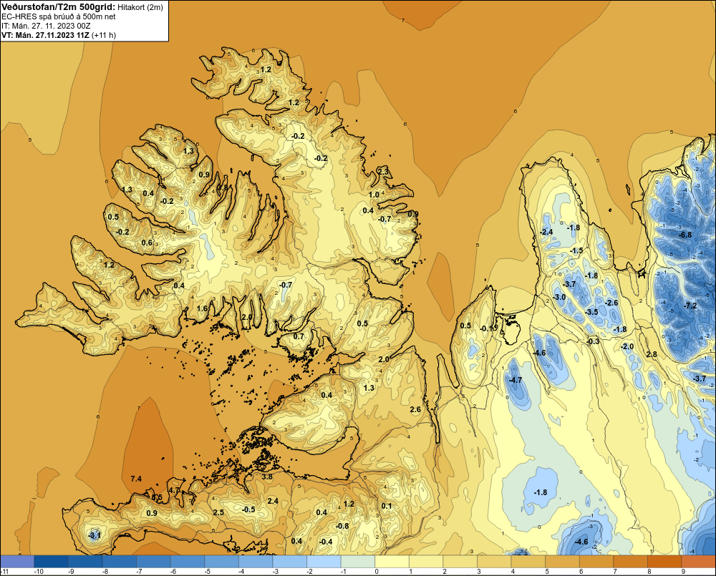The width and height of the screenshot is (716, 576).
Task: Click the 3.8 temperature label
Action: [267, 477]
